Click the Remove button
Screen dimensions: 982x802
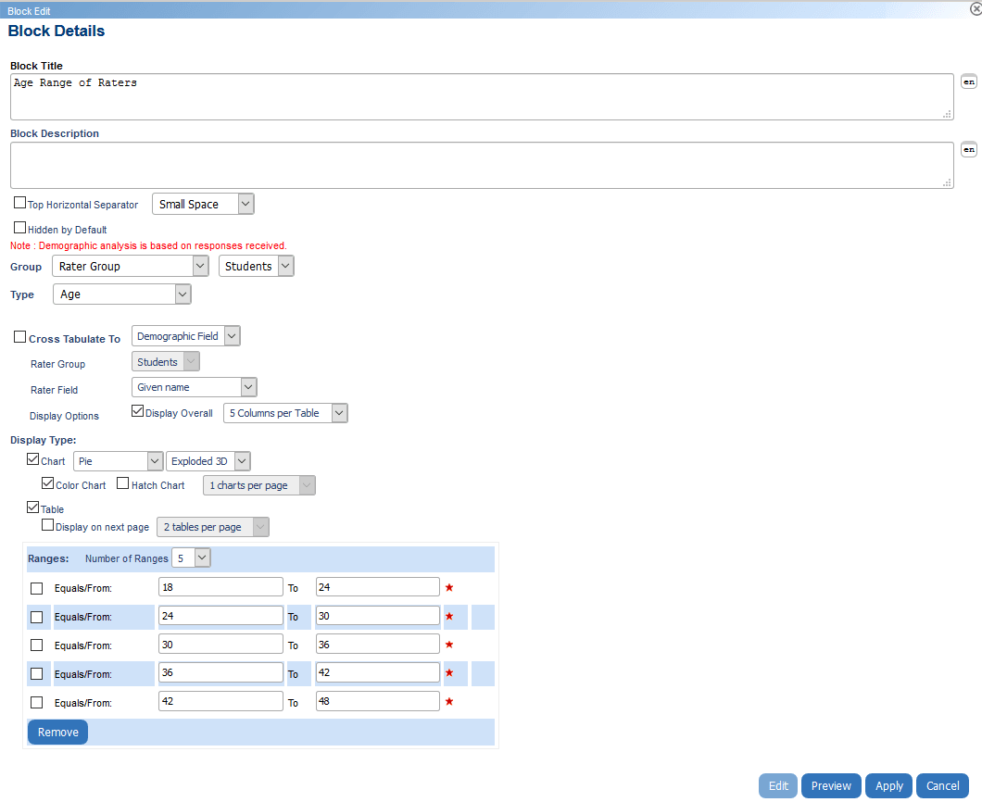pos(57,732)
